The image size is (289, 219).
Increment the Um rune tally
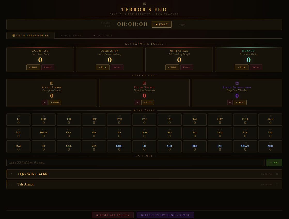[x=270, y=133]
